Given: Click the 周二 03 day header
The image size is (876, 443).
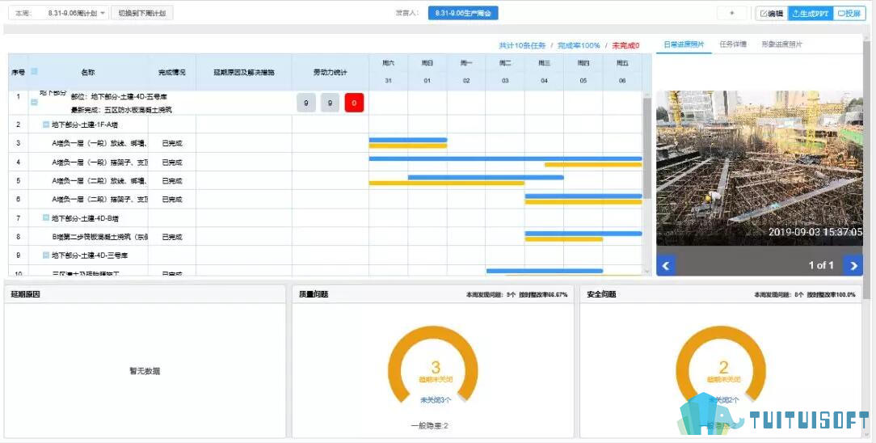Looking at the screenshot, I should click(505, 72).
